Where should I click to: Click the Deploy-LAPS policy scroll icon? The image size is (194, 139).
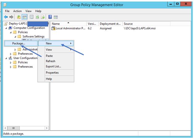(6, 24)
